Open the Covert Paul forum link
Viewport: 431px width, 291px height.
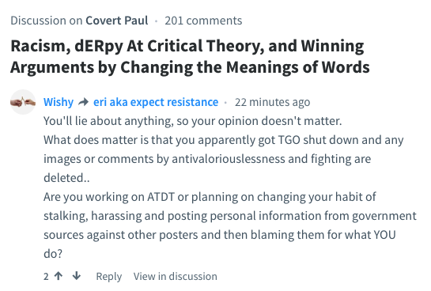(117, 21)
